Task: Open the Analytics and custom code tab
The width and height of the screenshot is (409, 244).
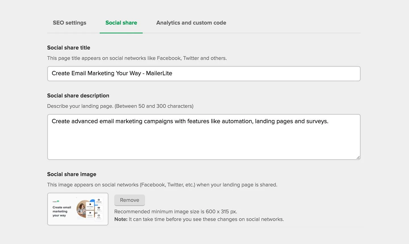Action: 191,23
